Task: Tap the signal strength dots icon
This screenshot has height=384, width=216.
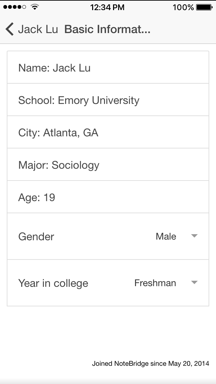Action: (x=15, y=7)
